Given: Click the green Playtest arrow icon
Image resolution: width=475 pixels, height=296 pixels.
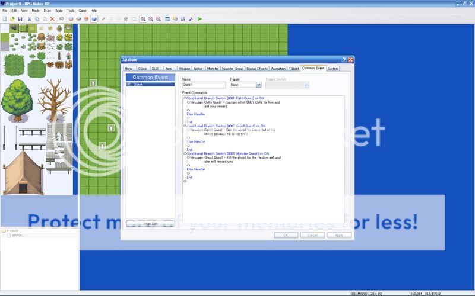Looking at the screenshot, I should [x=199, y=19].
